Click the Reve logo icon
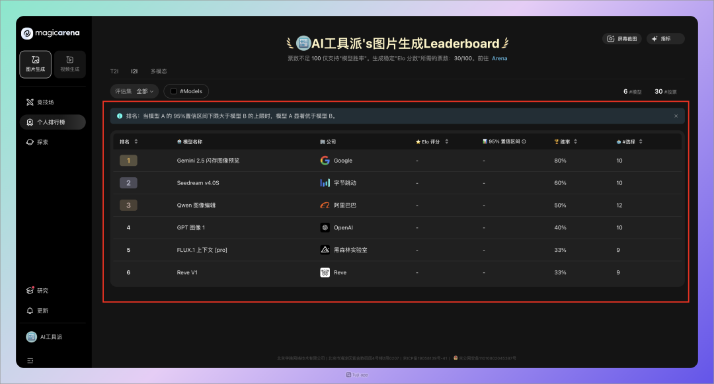This screenshot has height=384, width=714. (x=325, y=272)
